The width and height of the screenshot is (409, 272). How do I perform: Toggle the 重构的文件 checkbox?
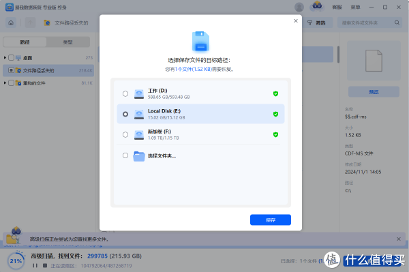[x=11, y=83]
